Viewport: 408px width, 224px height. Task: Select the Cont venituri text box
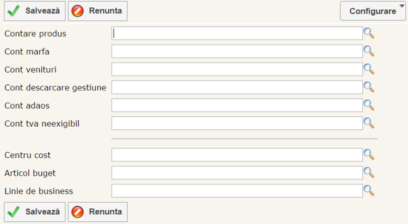pyautogui.click(x=237, y=69)
